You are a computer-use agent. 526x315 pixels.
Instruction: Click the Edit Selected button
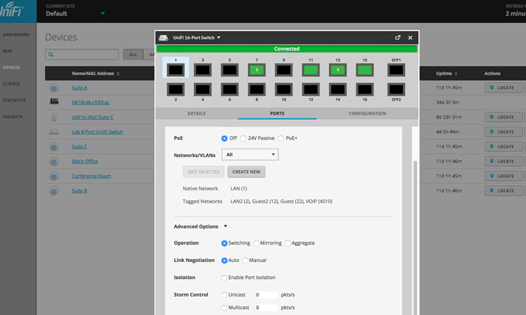(204, 171)
